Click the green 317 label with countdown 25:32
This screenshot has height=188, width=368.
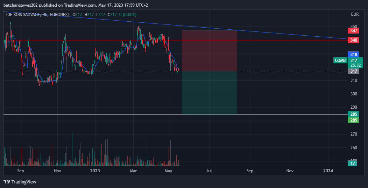pos(355,63)
